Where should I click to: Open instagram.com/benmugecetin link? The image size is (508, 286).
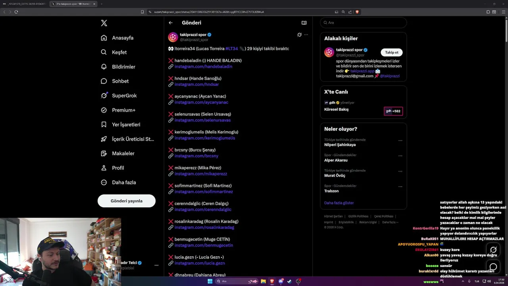coord(204,245)
